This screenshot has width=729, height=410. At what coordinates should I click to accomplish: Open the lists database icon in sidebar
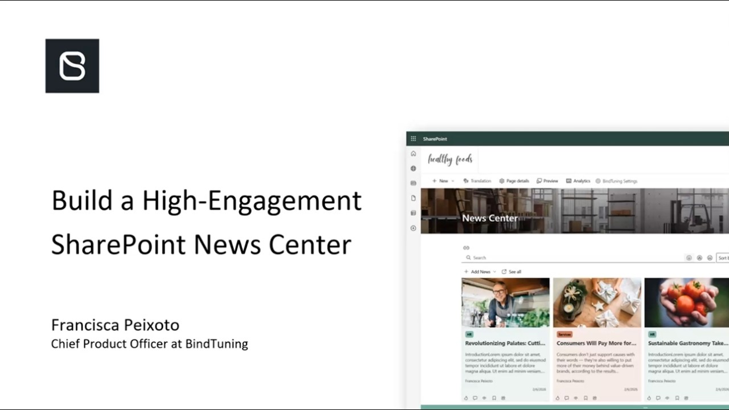coord(413,213)
